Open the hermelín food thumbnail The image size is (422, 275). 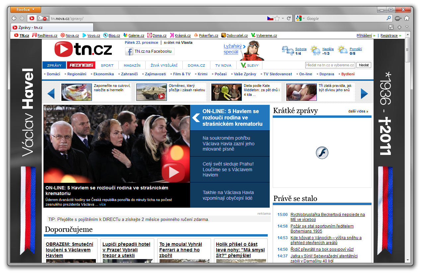pyautogui.click(x=77, y=92)
